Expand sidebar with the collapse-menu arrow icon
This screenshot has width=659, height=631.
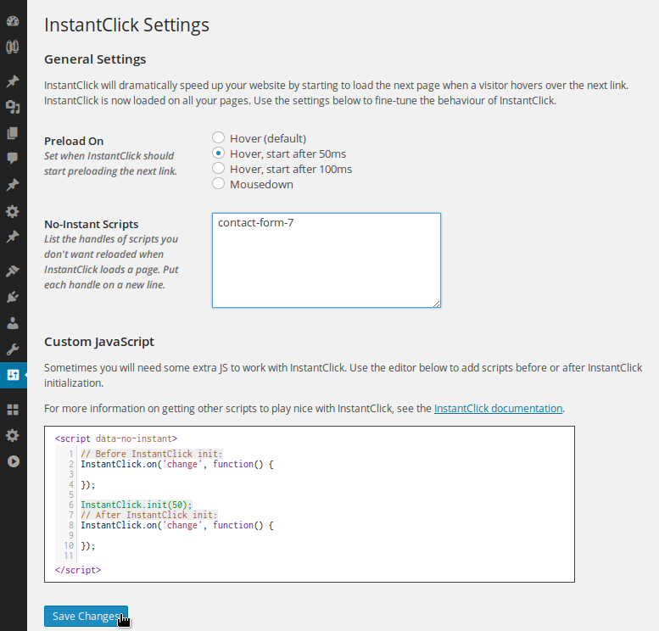click(13, 461)
